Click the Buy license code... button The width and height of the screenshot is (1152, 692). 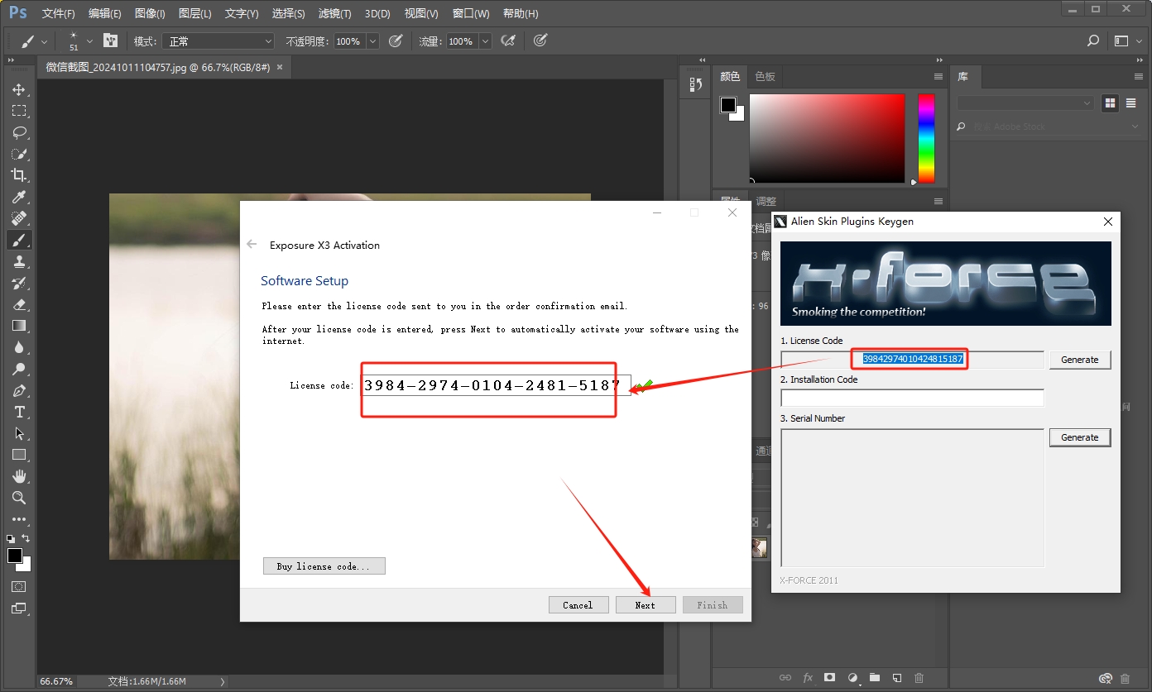tap(324, 566)
